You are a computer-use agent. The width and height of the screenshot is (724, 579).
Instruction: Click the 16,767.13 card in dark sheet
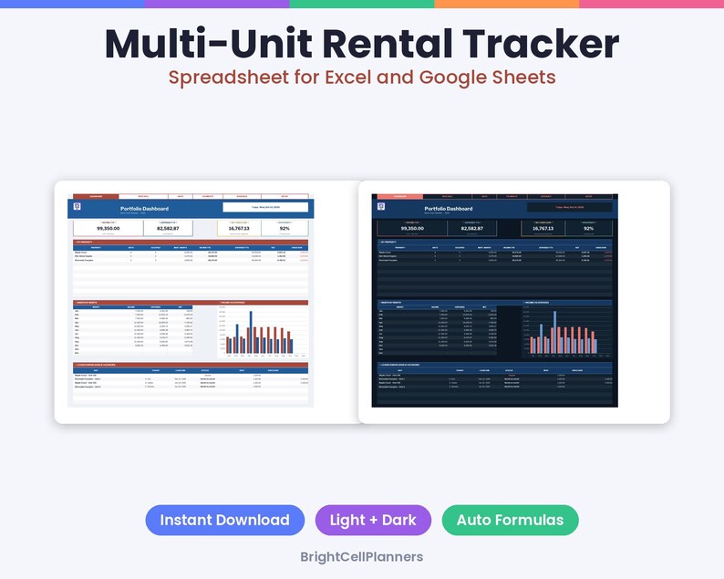543,228
